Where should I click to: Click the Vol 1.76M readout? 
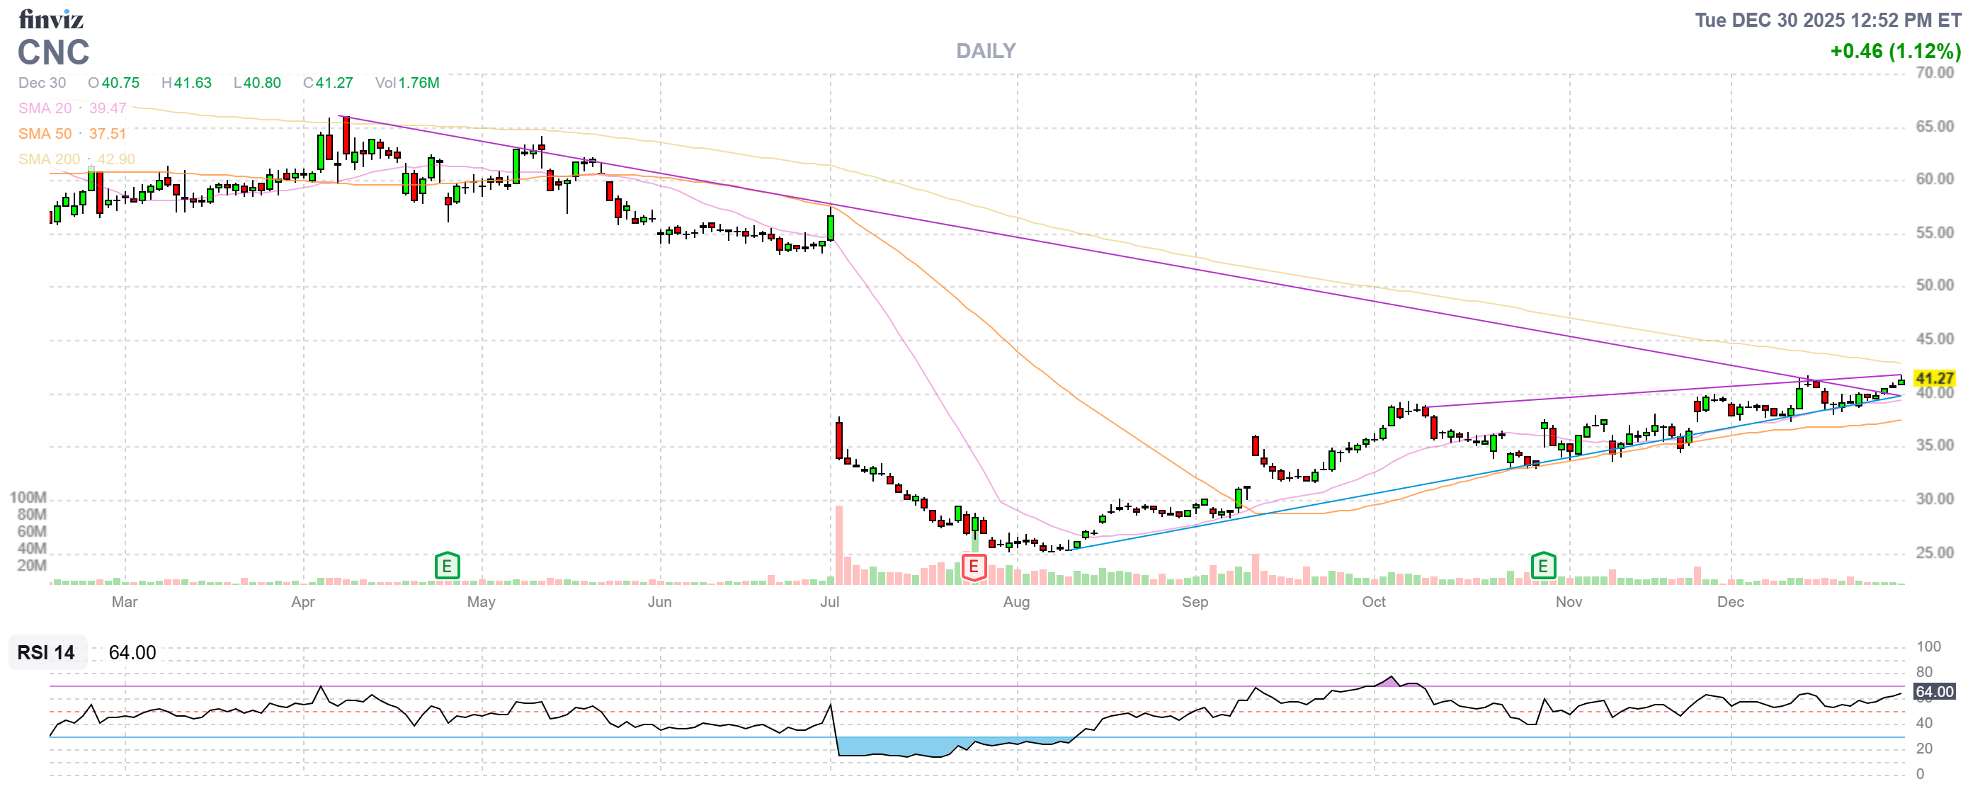coord(406,82)
